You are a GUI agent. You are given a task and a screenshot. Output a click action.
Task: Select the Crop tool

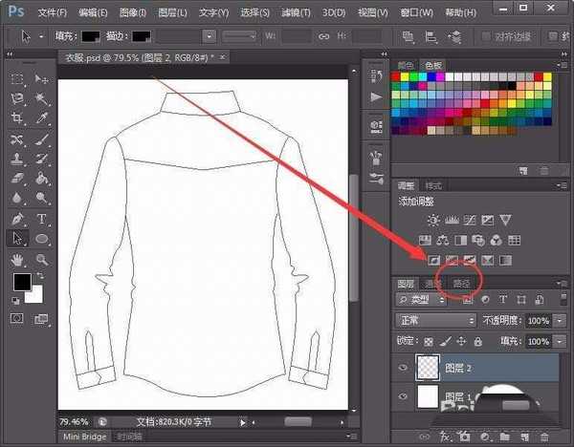click(17, 118)
